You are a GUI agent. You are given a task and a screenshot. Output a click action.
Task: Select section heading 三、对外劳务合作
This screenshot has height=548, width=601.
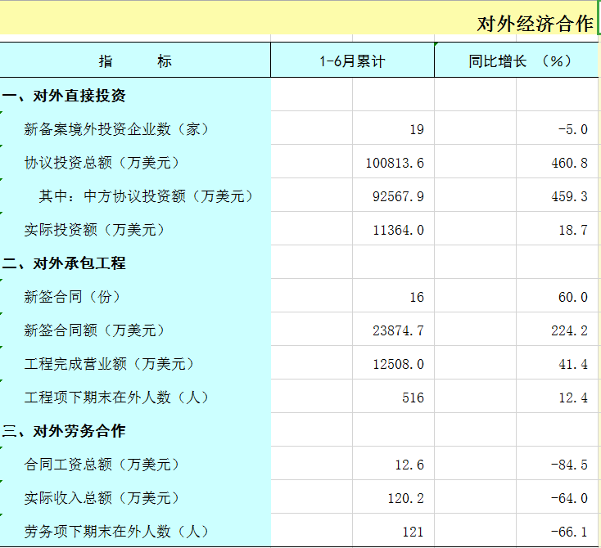(x=66, y=431)
